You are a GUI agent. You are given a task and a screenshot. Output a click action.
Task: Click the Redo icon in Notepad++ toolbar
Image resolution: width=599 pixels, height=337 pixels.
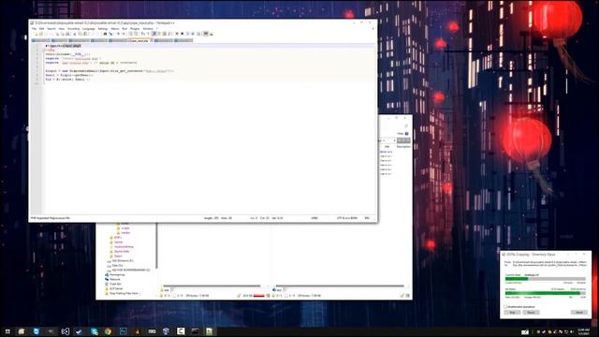coord(97,34)
